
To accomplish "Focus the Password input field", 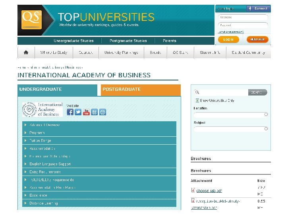I will [x=243, y=25].
